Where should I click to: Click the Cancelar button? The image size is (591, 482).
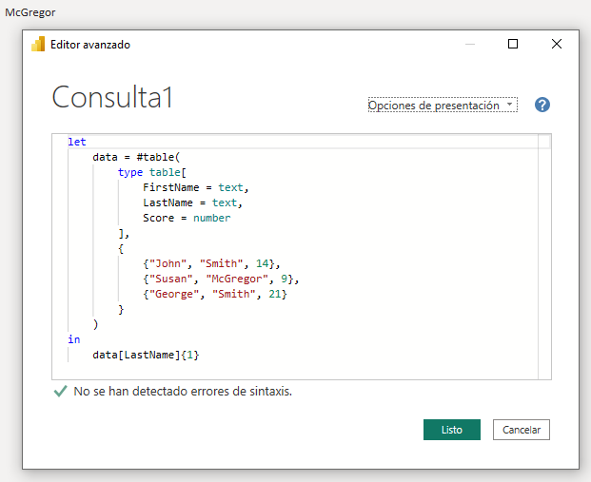coord(521,430)
